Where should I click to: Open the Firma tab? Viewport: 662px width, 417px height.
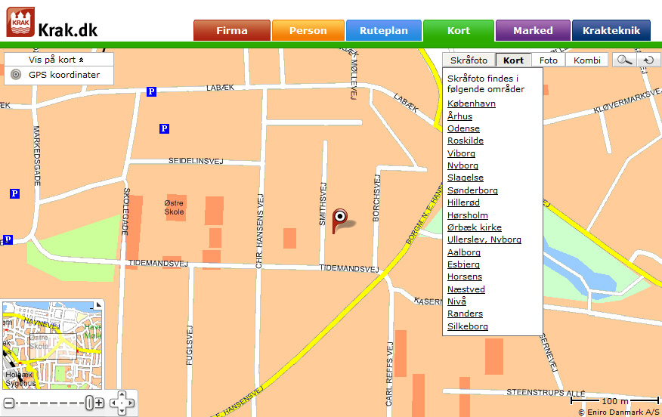coord(232,30)
